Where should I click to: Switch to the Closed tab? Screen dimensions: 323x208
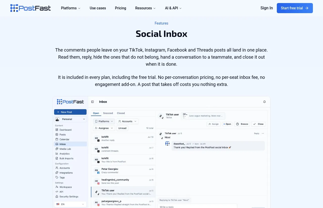pyautogui.click(x=121, y=113)
